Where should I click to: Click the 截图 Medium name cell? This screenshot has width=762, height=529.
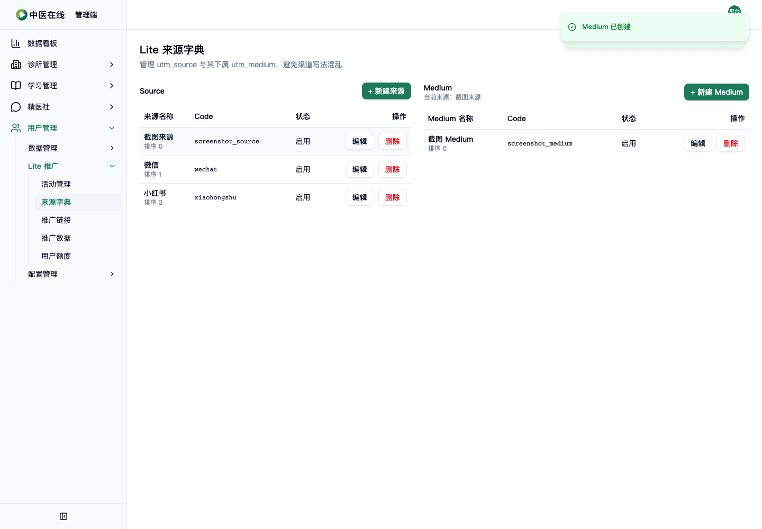click(450, 139)
